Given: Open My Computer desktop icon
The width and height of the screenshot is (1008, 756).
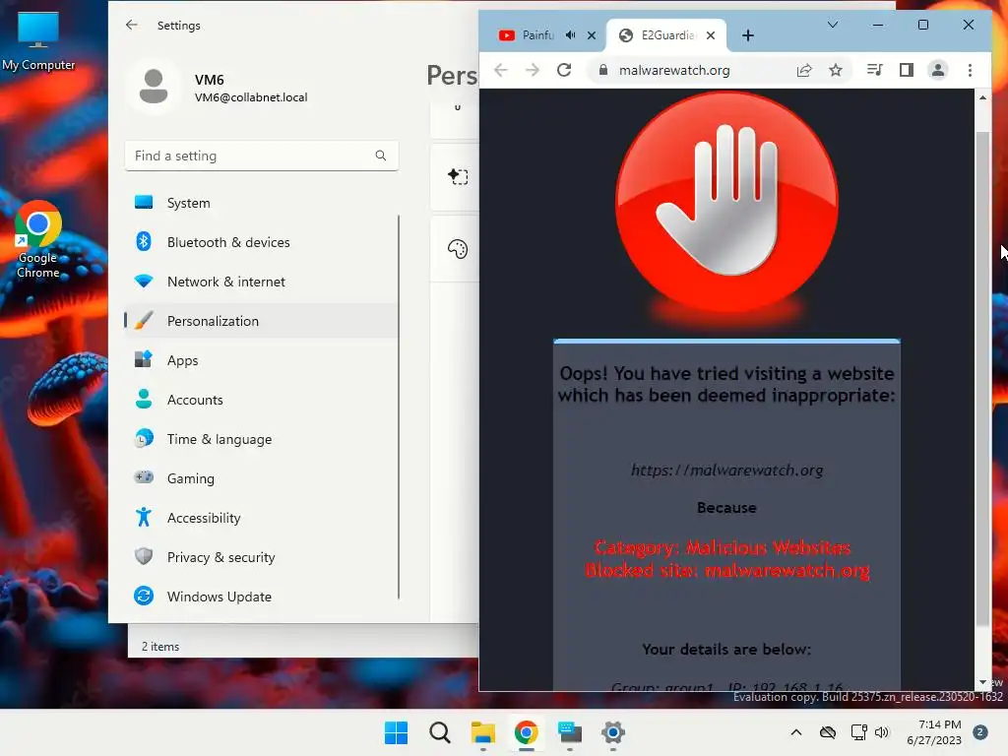Looking at the screenshot, I should 38,41.
